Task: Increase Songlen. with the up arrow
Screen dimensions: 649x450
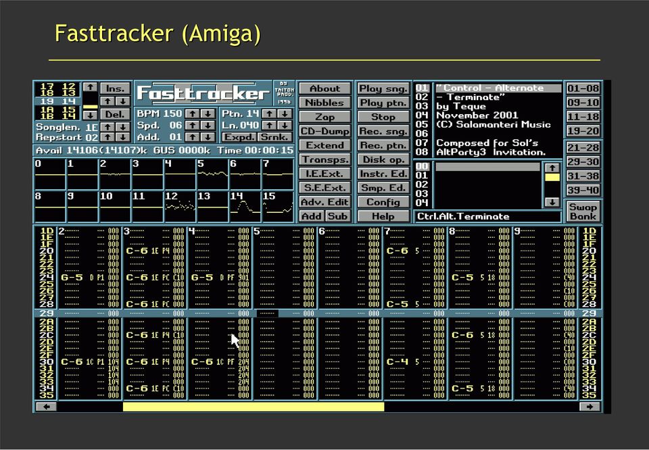Action: coord(107,127)
